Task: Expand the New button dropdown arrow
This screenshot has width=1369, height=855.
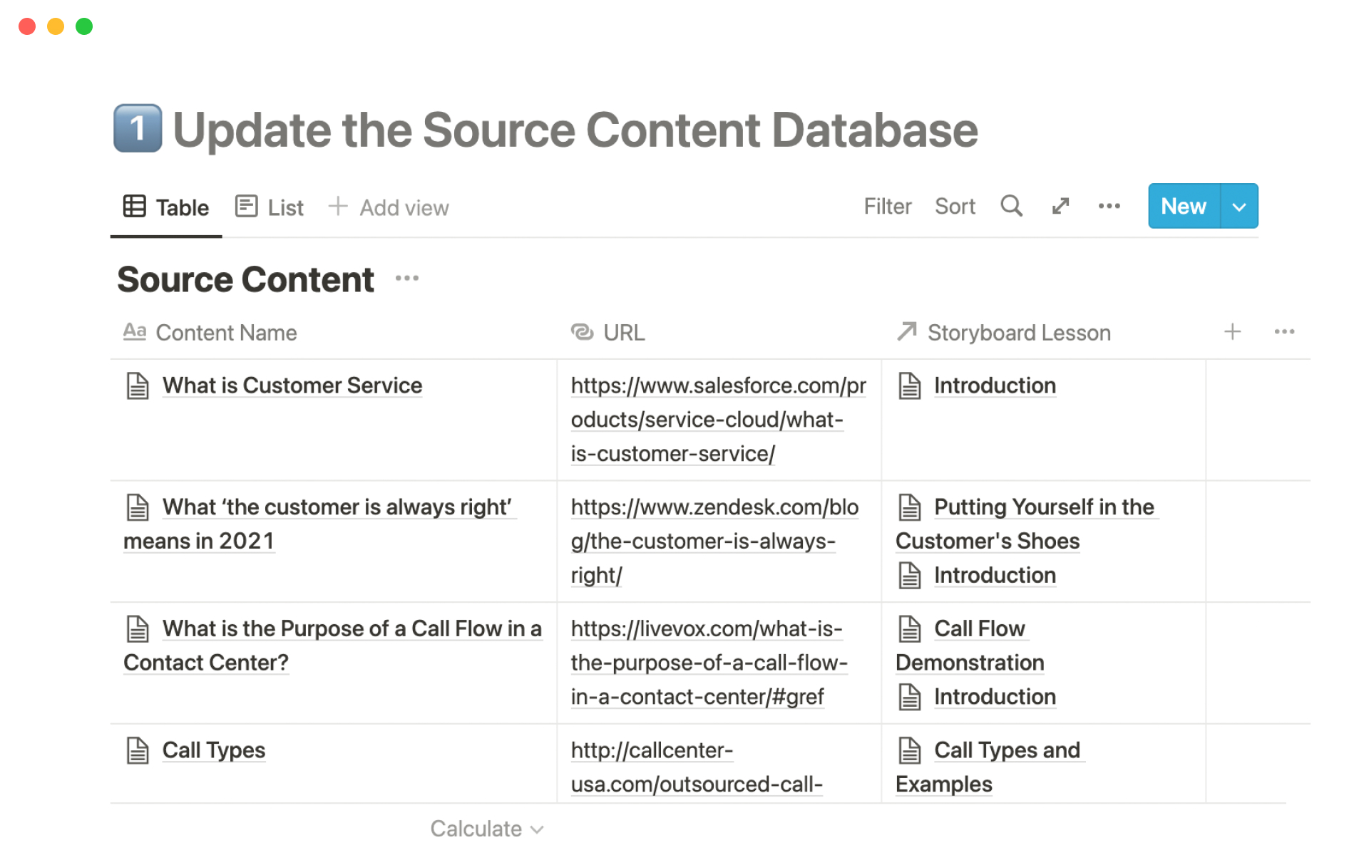Action: pos(1239,207)
